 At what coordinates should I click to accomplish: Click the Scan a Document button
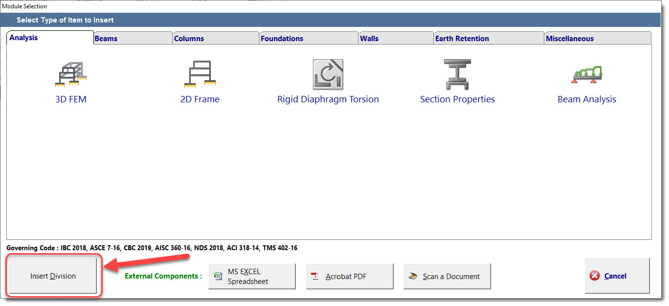[x=447, y=277]
